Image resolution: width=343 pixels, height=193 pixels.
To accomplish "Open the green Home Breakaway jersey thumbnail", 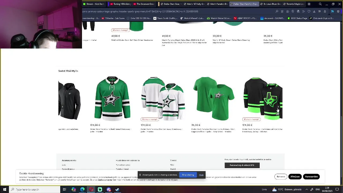I will coord(112,98).
